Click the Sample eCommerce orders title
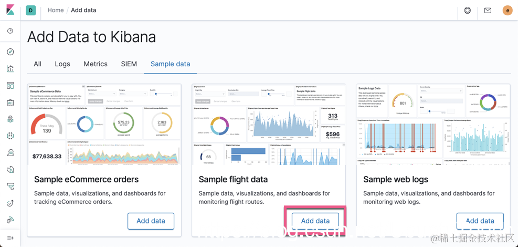 coord(86,180)
